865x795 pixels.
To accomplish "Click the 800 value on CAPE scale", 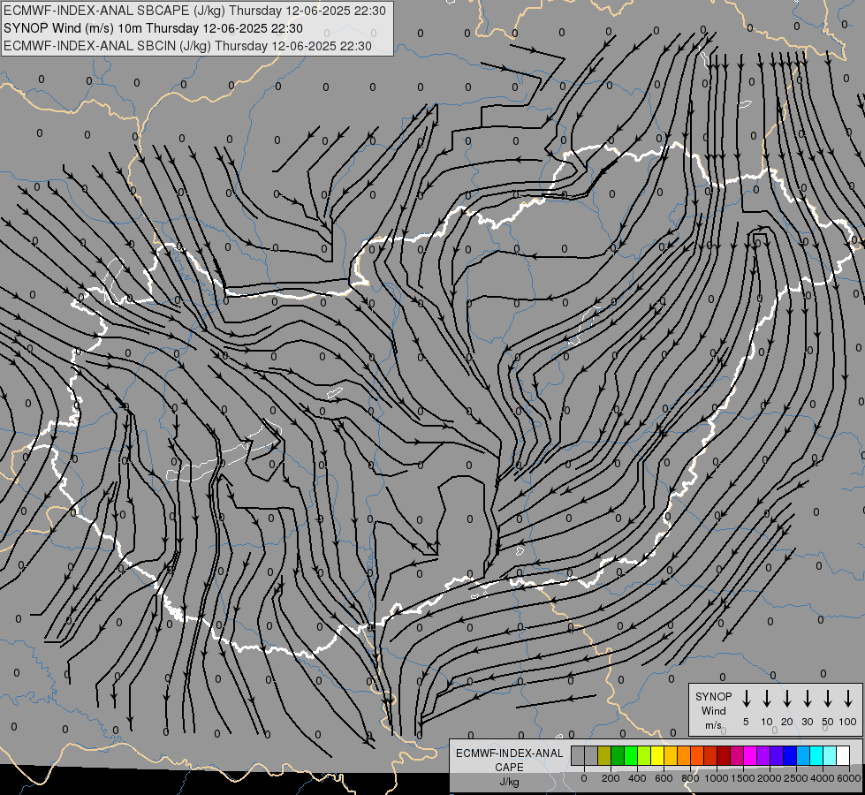I will coord(690,778).
